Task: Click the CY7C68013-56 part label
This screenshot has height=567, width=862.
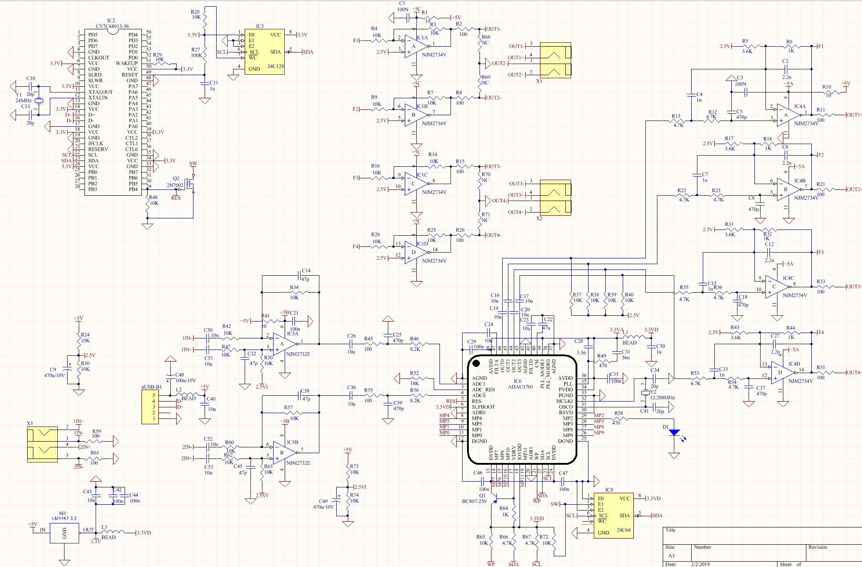Action: coord(112,26)
